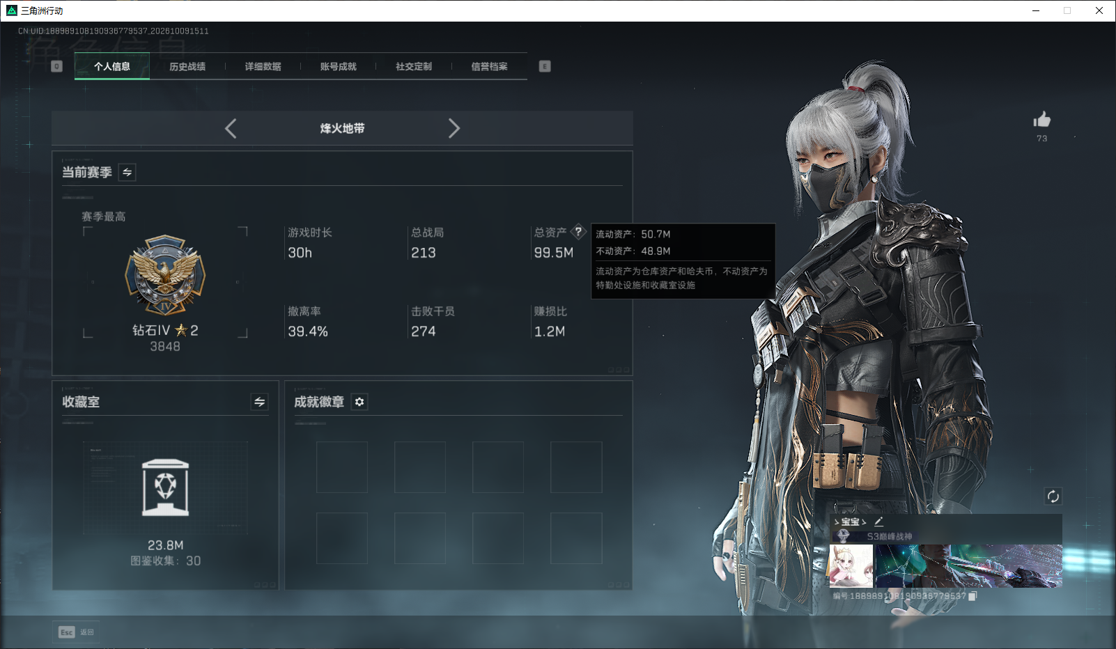1116x649 pixels.
Task: Click the Q key previous-tab icon
Action: click(x=57, y=66)
